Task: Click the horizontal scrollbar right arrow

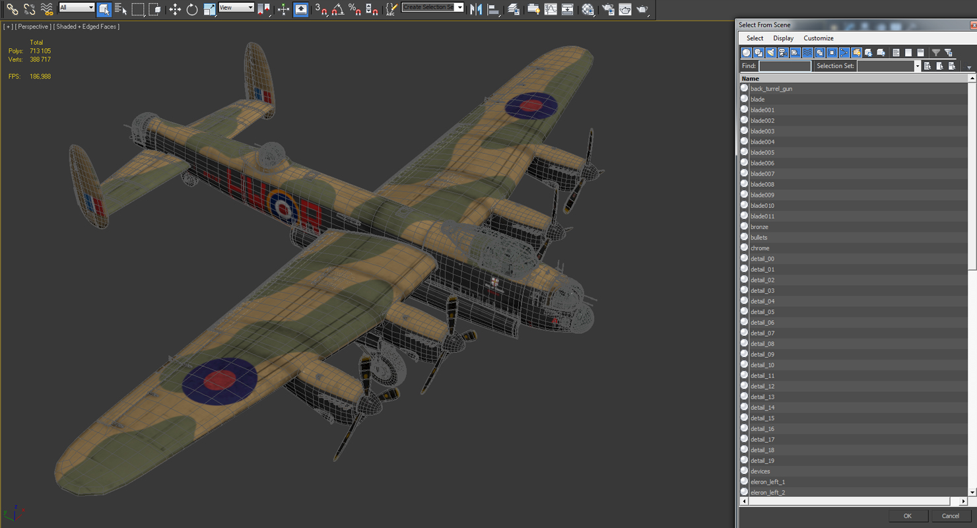Action: pyautogui.click(x=964, y=502)
